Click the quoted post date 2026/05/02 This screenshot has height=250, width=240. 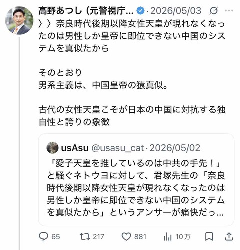[x=175, y=148]
